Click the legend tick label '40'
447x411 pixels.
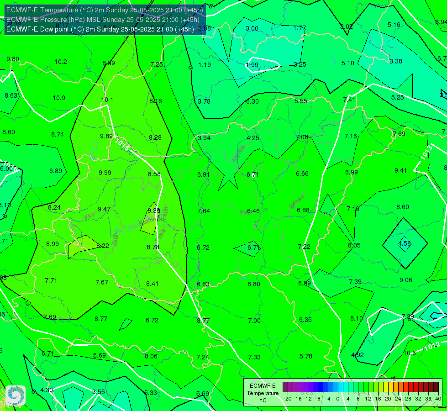point(438,399)
